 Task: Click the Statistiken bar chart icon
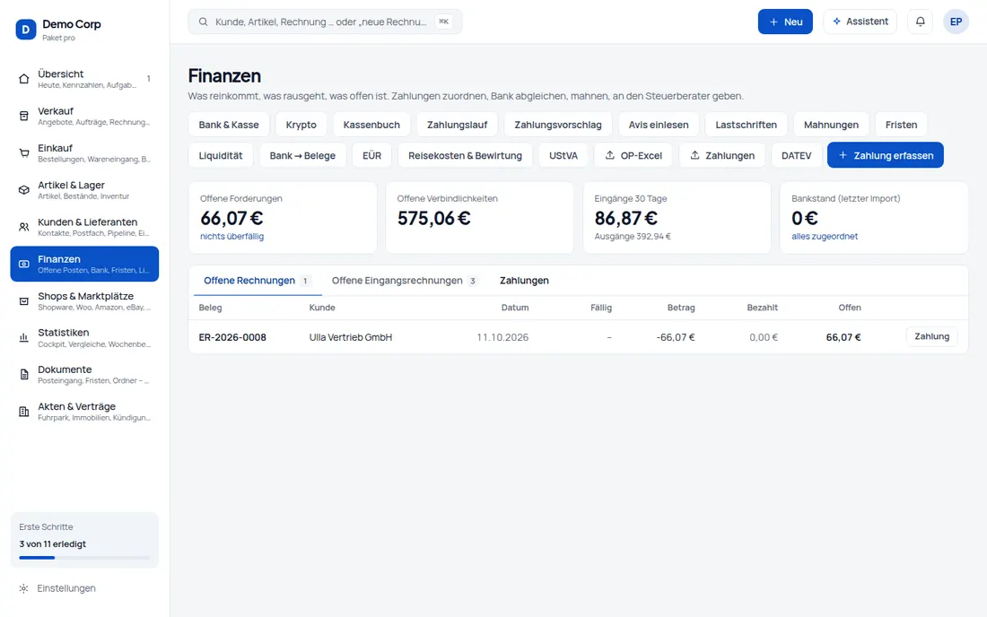tap(24, 338)
